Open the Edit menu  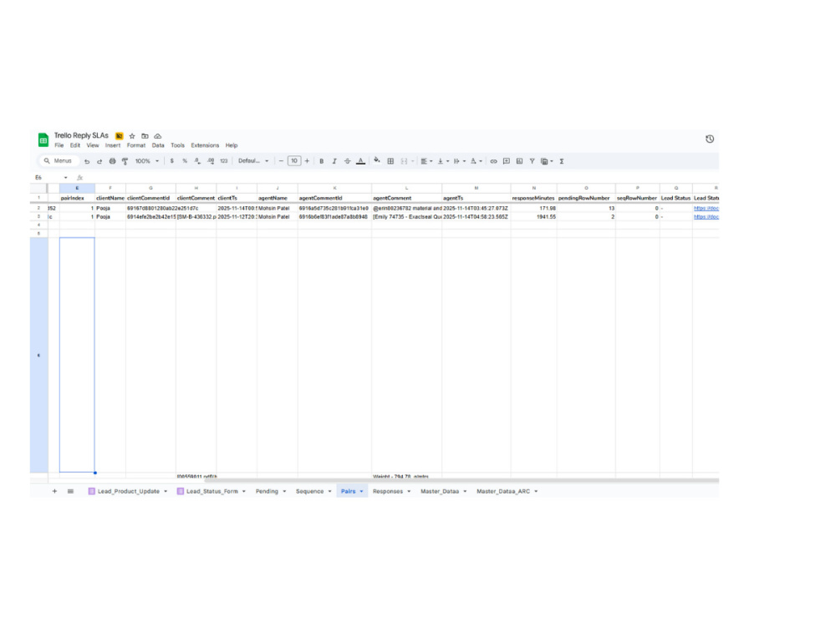click(x=75, y=145)
